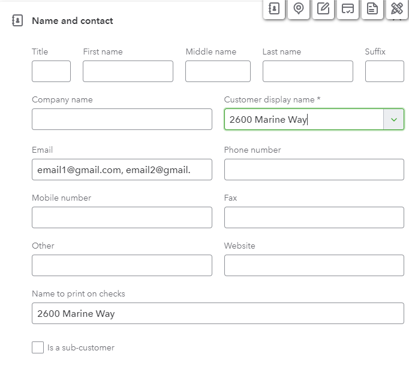Click the Mobile number field
This screenshot has height=369, width=409.
(122, 217)
